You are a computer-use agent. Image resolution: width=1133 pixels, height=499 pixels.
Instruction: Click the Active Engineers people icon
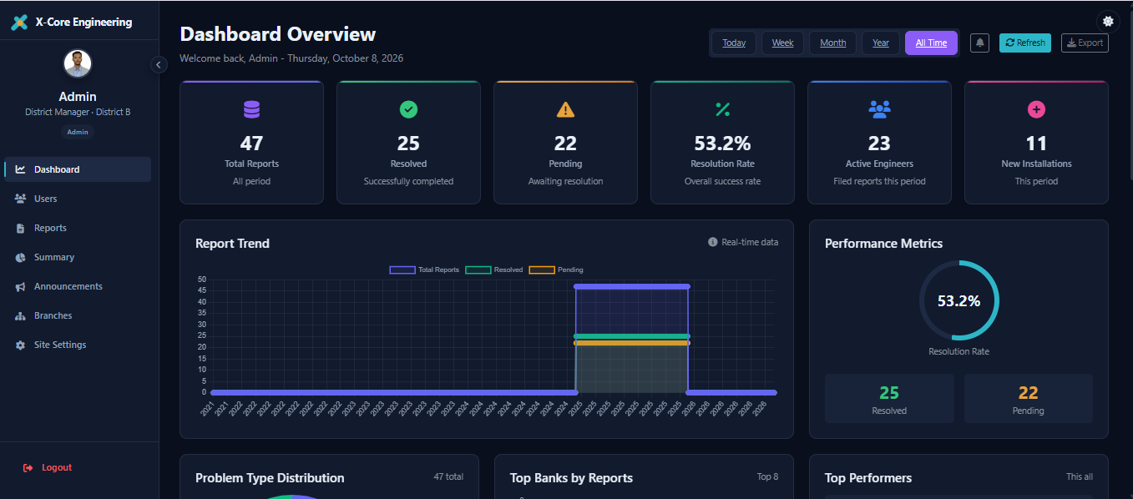(x=879, y=108)
